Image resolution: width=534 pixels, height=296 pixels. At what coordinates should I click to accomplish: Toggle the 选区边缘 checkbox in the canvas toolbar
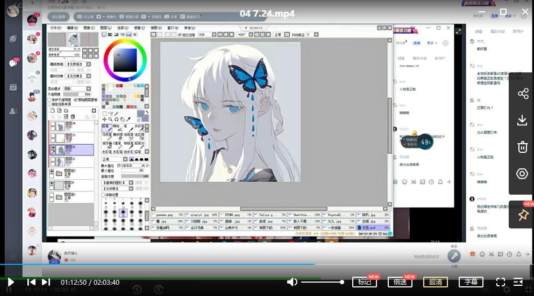[x=180, y=34]
